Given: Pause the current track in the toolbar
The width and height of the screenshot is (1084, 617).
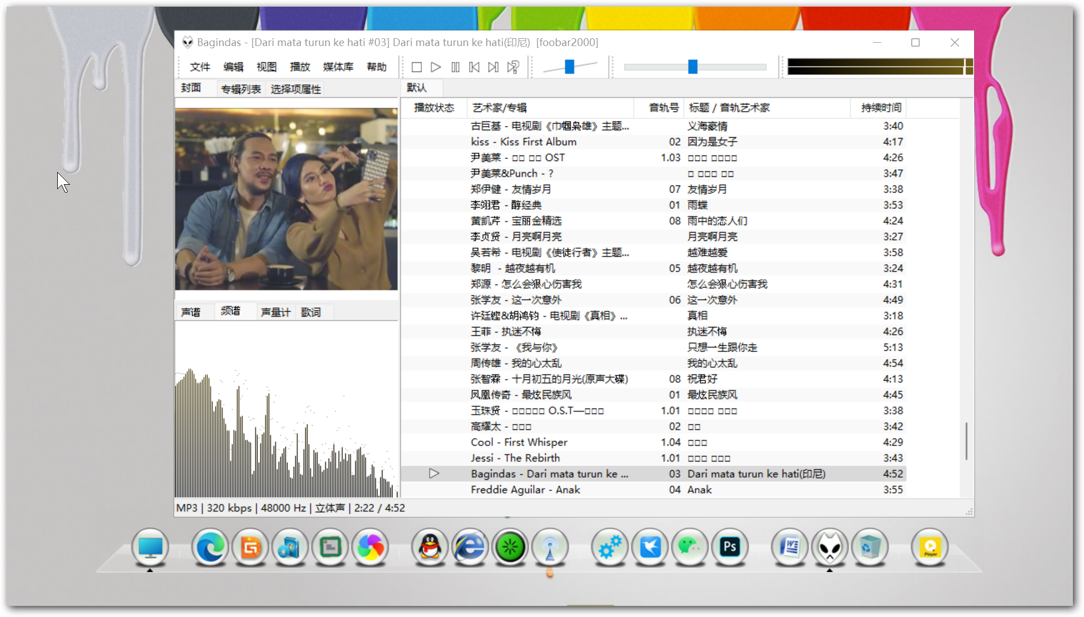Looking at the screenshot, I should (x=455, y=67).
